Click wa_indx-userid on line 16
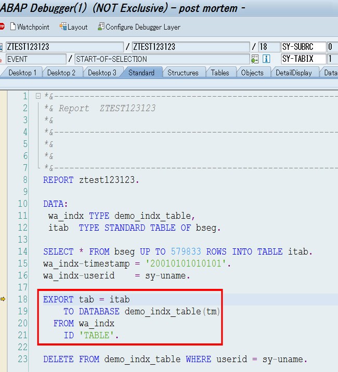 (79, 276)
